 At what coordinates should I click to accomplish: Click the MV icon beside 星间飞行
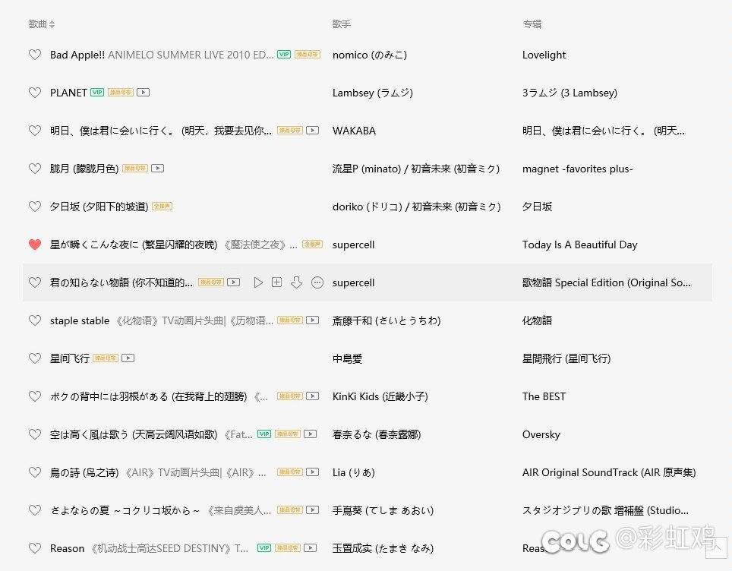(x=129, y=358)
